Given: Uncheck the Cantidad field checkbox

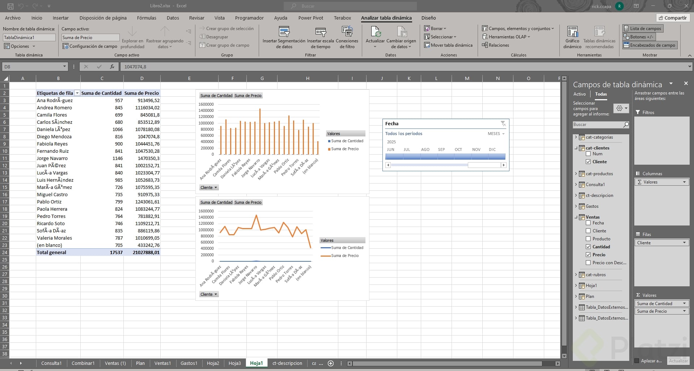Looking at the screenshot, I should coord(588,247).
